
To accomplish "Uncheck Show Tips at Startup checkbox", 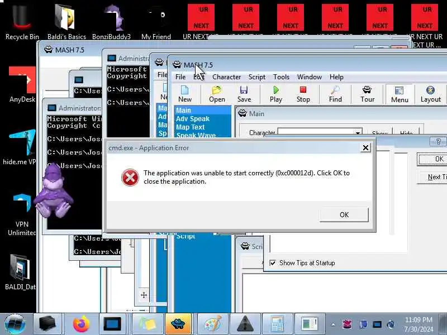I will click(273, 262).
